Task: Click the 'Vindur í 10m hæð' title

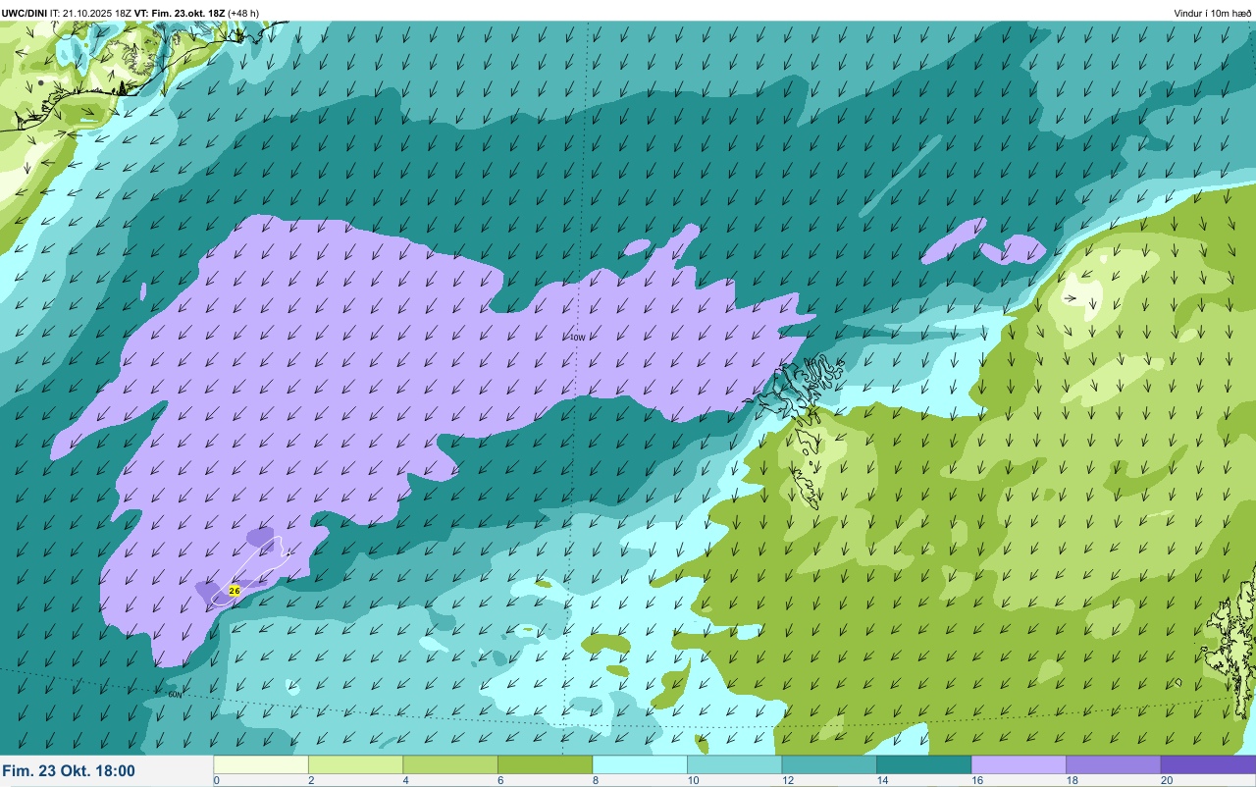Action: tap(1212, 13)
